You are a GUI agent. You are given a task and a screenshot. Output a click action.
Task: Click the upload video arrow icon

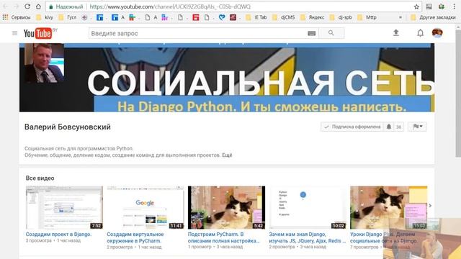click(x=396, y=33)
